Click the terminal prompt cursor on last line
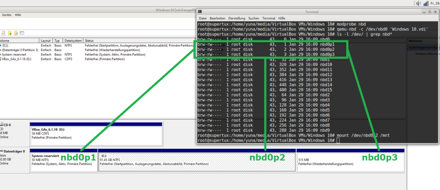 338,140
